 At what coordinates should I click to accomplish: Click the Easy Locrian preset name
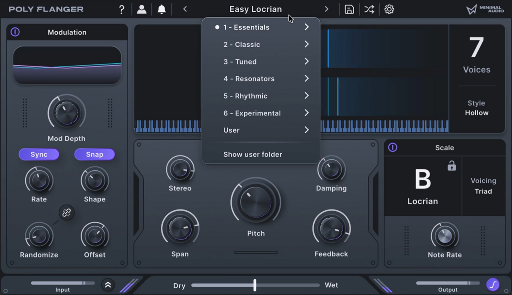pos(256,9)
